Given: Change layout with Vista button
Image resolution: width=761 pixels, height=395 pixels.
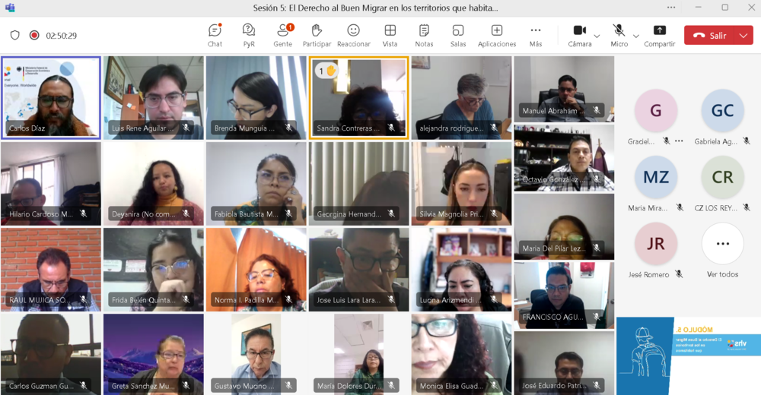Looking at the screenshot, I should coord(390,35).
